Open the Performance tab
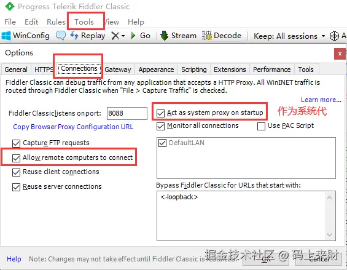 pyautogui.click(x=271, y=69)
